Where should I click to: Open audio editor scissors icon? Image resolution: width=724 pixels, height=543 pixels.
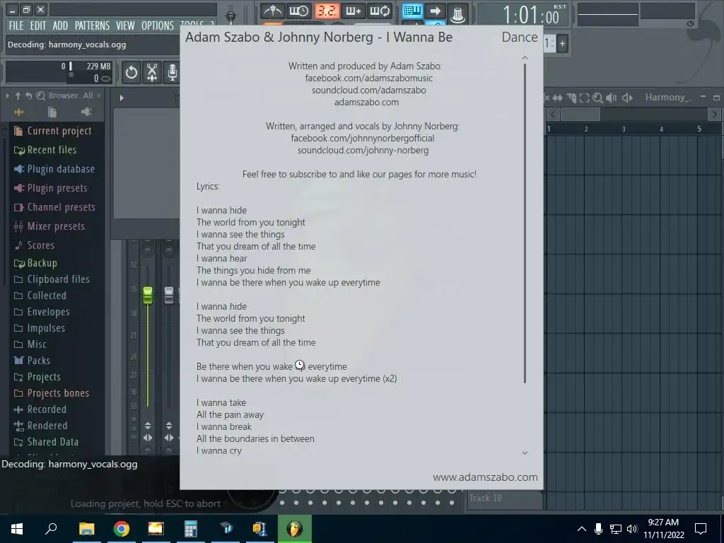[x=152, y=73]
